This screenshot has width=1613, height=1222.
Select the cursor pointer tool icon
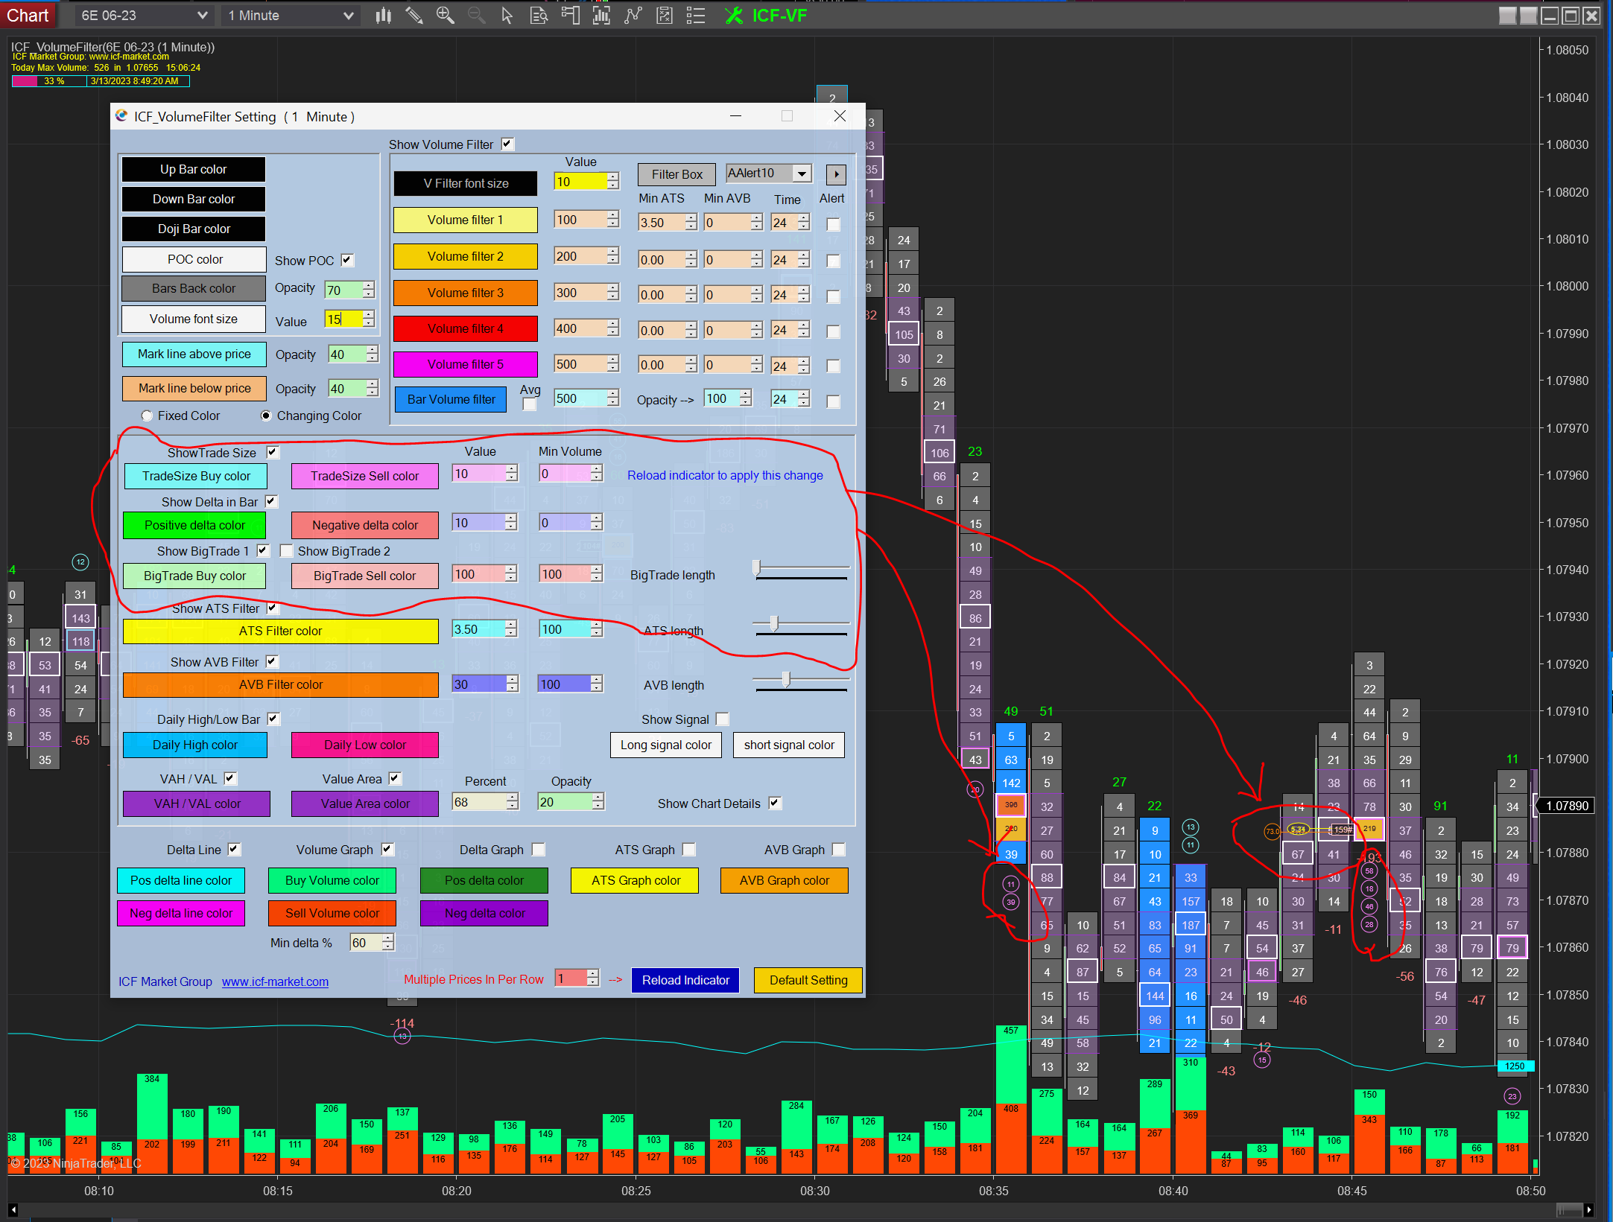click(507, 16)
